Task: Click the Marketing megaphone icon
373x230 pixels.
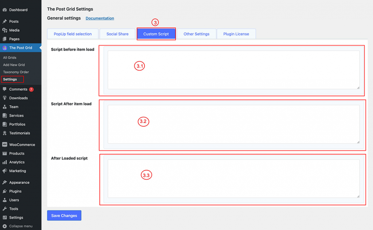Action: [4, 171]
